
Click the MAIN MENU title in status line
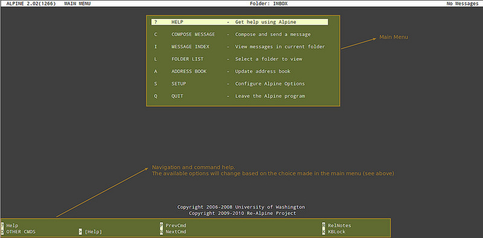77,4
